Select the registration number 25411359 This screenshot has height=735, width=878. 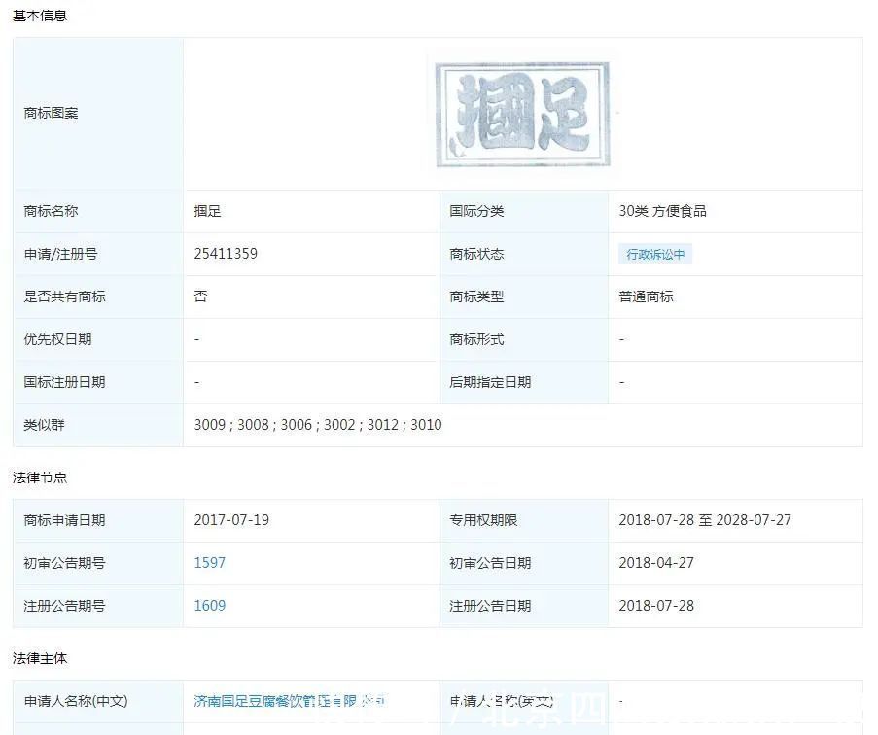tap(226, 254)
